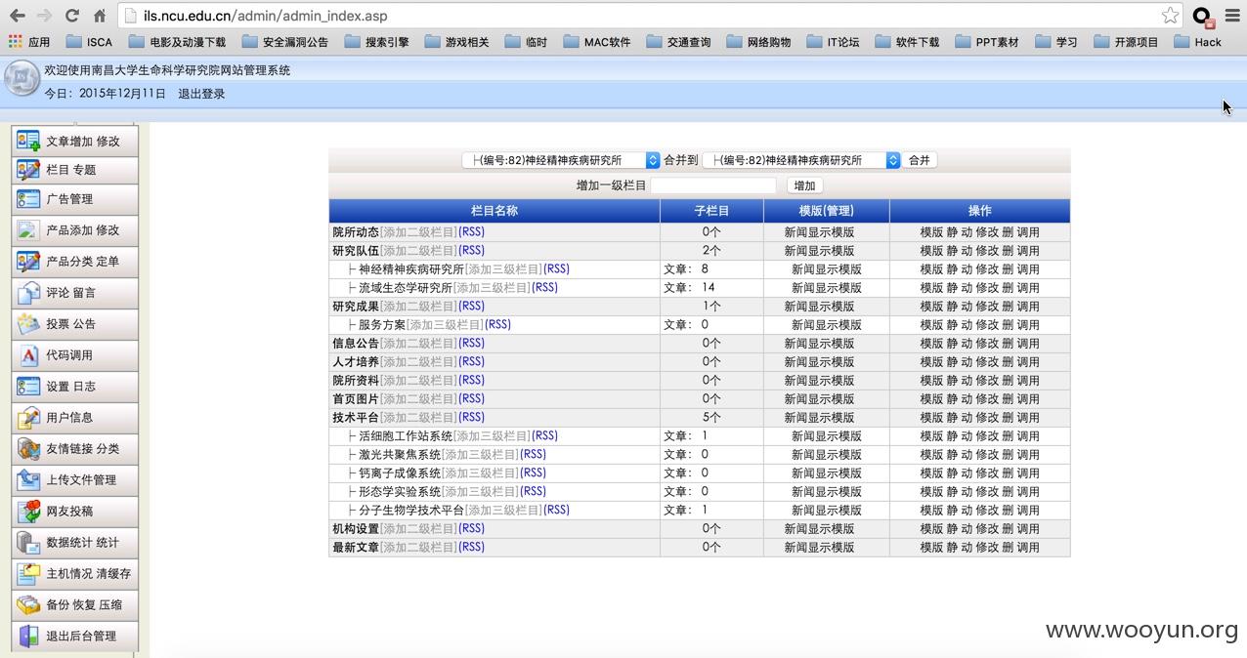
Task: Click 修改 link in 技术平台 row
Action: pyautogui.click(x=987, y=418)
